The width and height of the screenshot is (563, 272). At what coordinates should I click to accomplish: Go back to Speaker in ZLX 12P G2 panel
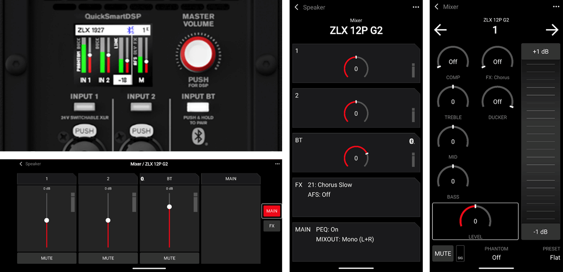point(310,7)
